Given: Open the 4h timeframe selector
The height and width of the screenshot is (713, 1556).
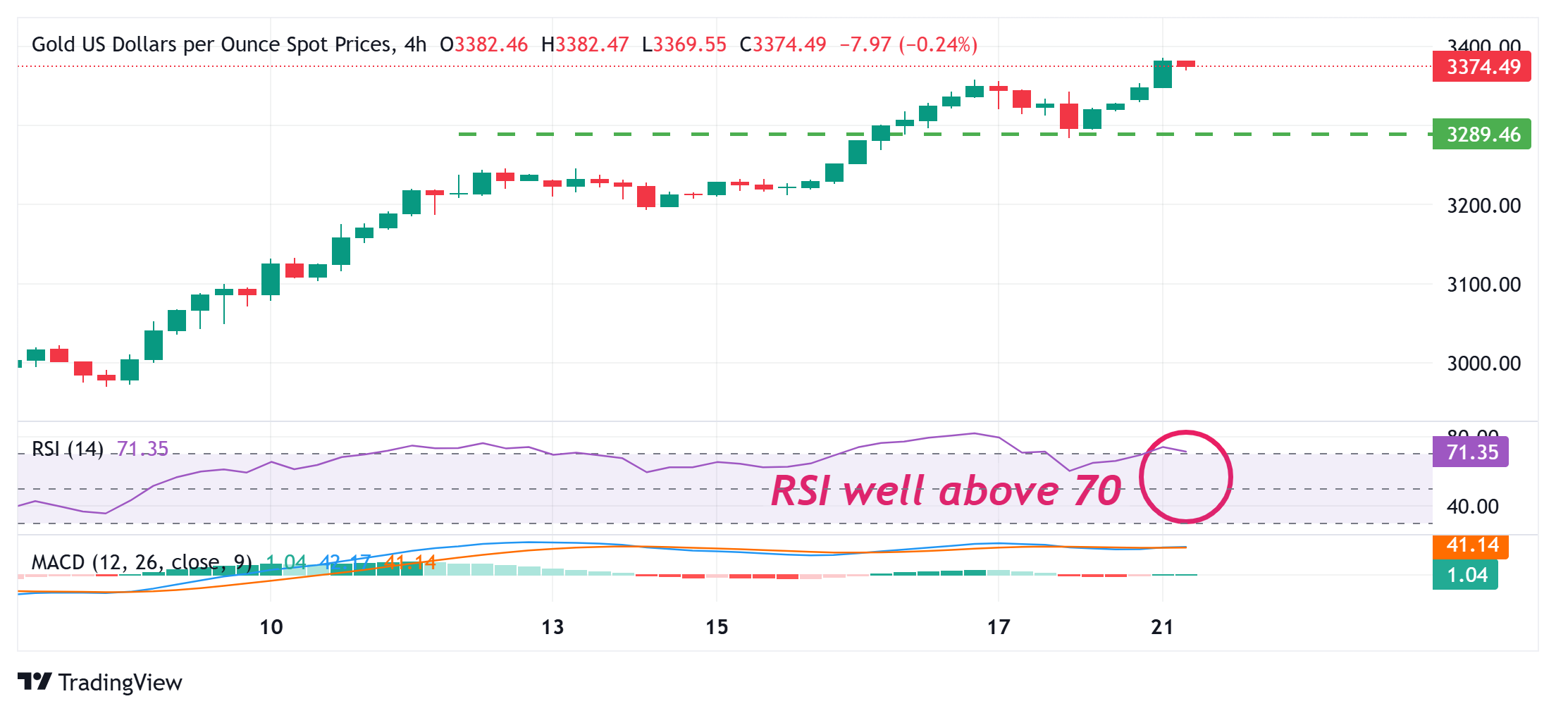Looking at the screenshot, I should pyautogui.click(x=418, y=44).
